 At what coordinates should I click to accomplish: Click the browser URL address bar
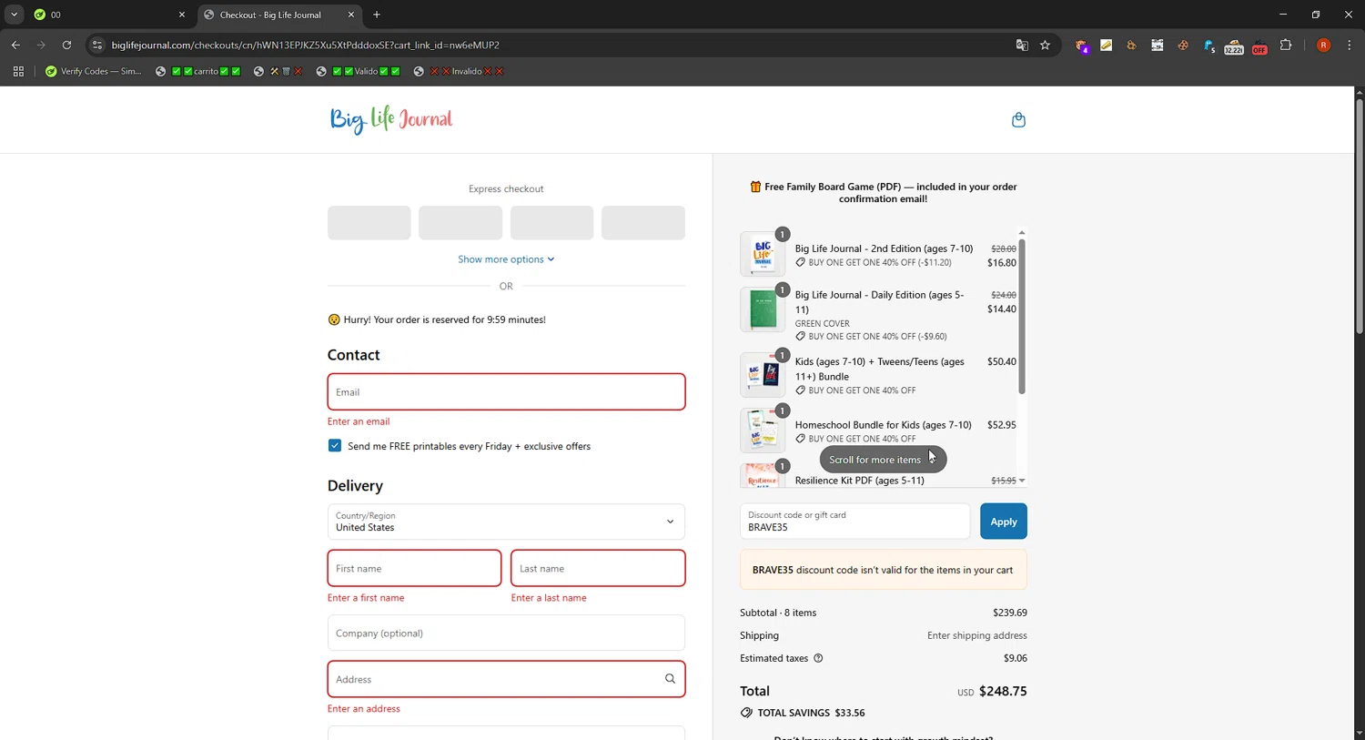click(555, 45)
